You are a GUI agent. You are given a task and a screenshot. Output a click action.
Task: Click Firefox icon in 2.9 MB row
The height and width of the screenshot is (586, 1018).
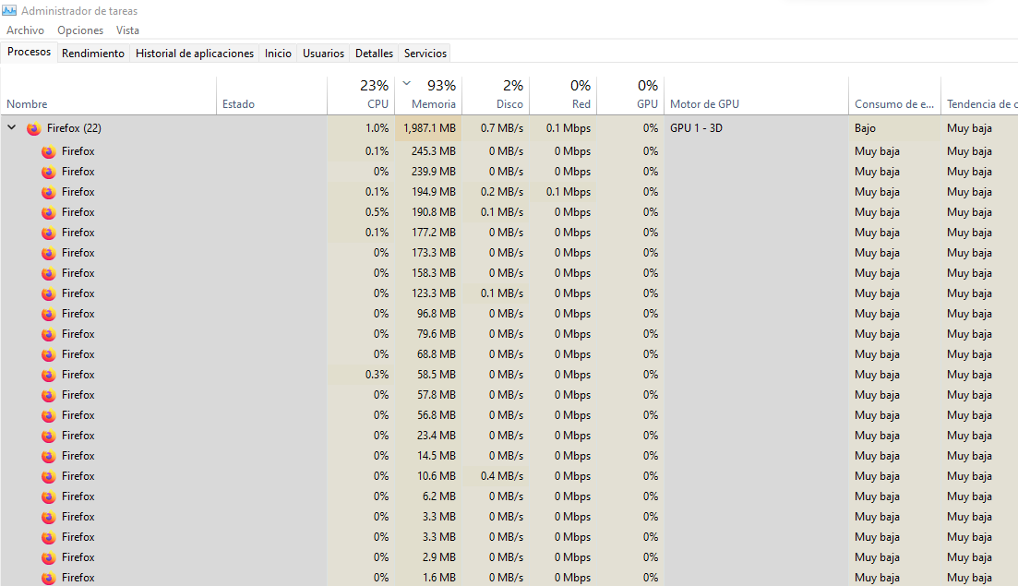pyautogui.click(x=48, y=558)
